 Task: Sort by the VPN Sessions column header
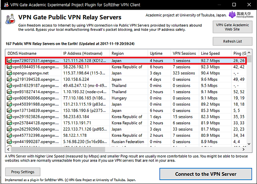click(185, 53)
